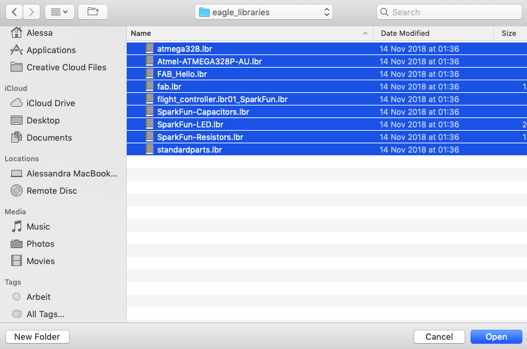Image resolution: width=527 pixels, height=349 pixels.
Task: Click the file icon of atmega328.lbr
Action: pos(149,48)
